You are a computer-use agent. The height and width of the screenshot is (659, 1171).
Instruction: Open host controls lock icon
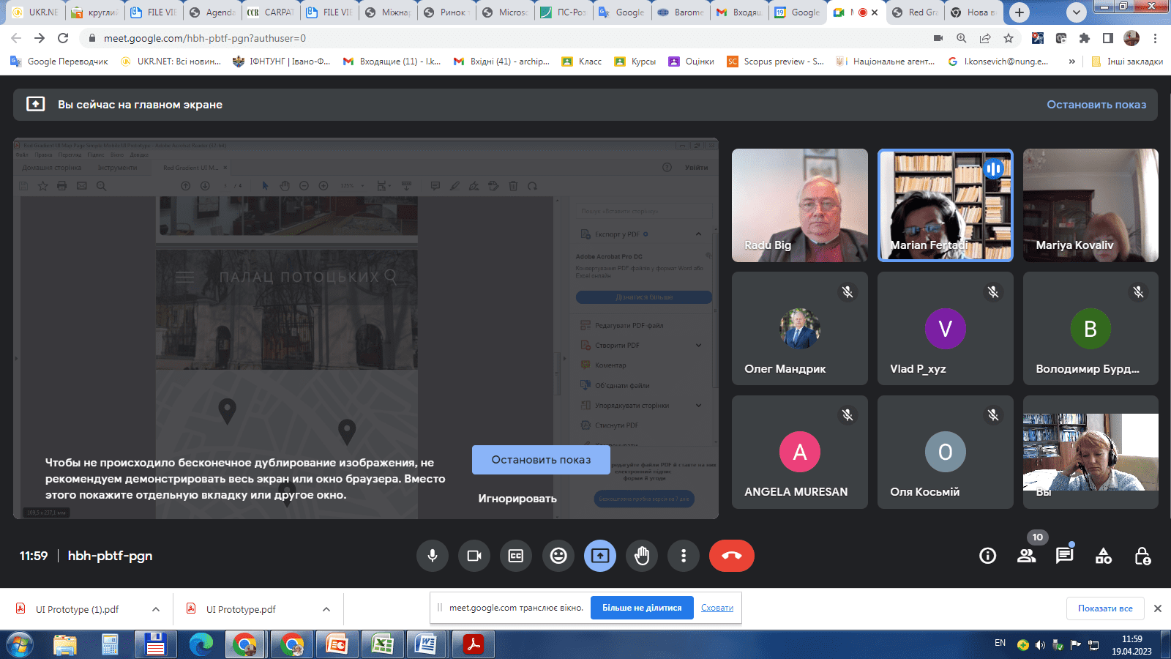pos(1142,556)
